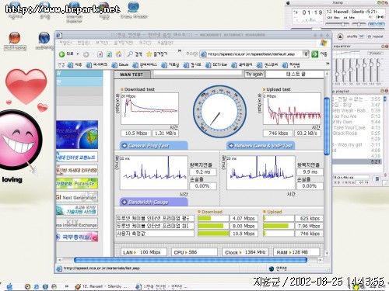Open Favorites via the star icon
389x291 pixels.
coord(156,54)
